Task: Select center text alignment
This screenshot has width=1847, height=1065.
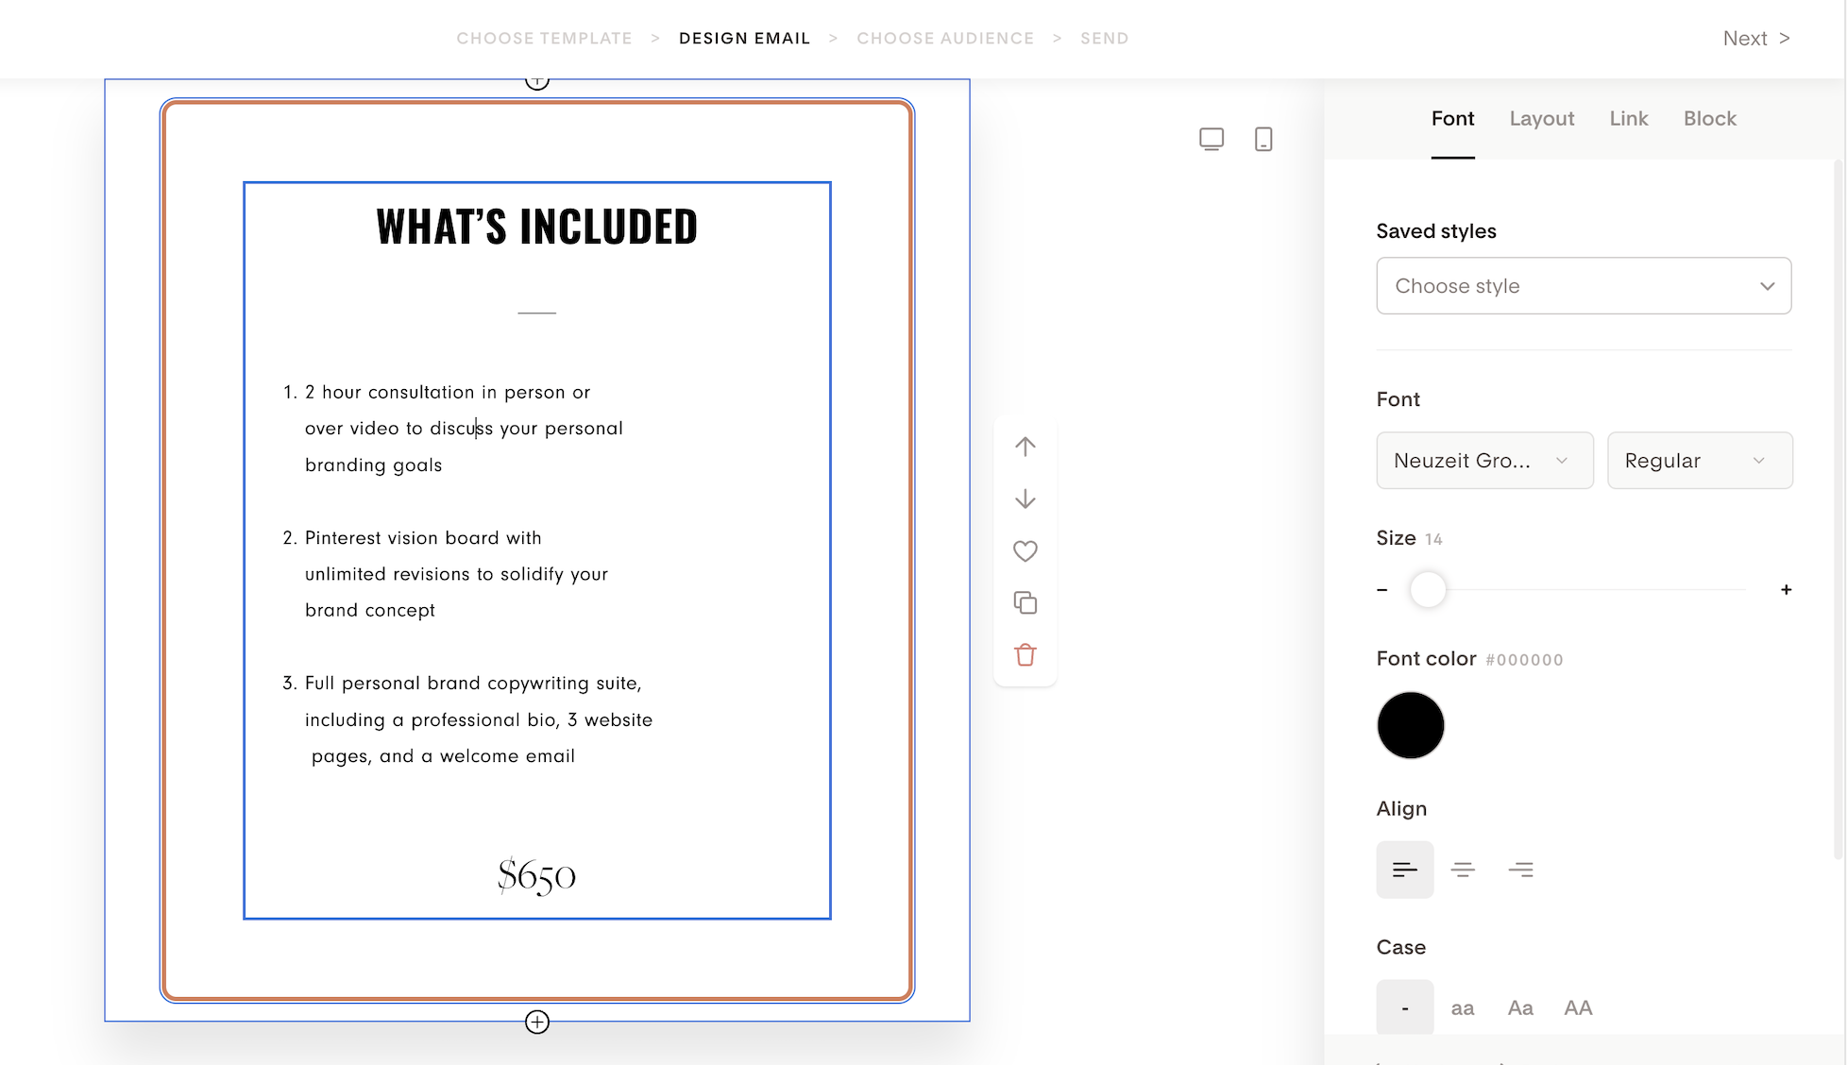Action: click(1463, 870)
